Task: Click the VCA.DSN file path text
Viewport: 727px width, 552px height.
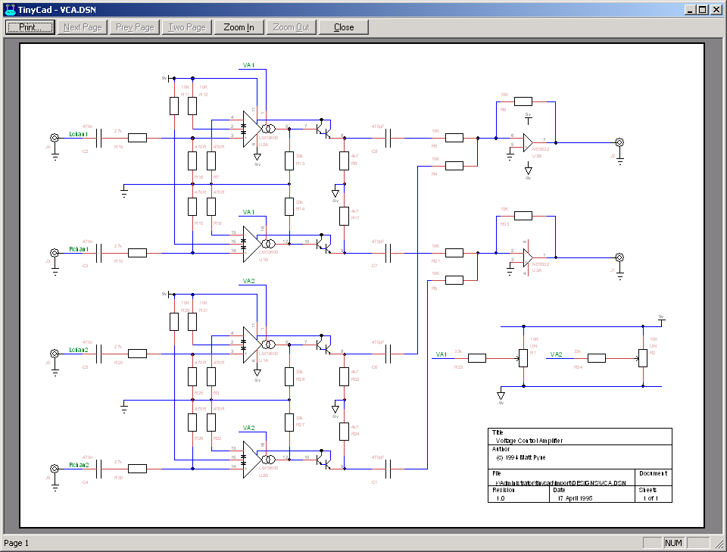Action: point(560,482)
